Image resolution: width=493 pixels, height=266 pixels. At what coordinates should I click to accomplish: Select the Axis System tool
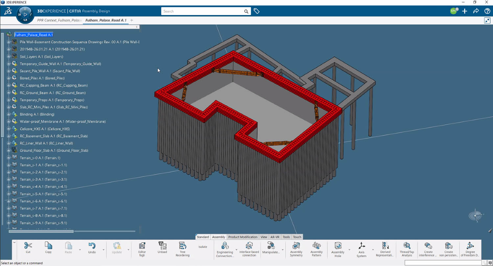pos(362,246)
